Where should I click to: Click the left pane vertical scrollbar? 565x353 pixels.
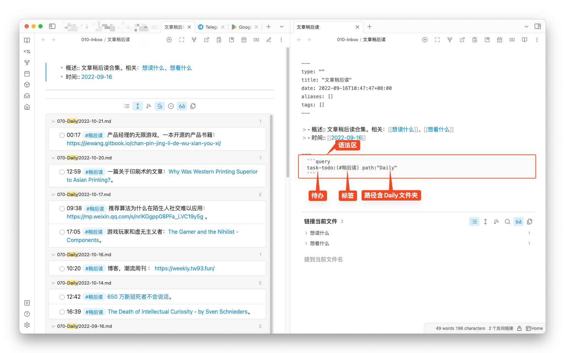(288, 112)
